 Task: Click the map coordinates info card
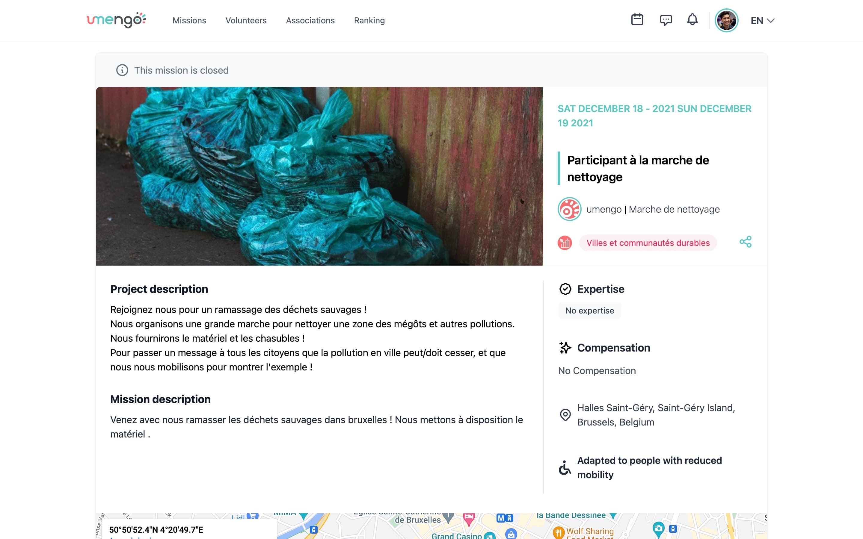189,529
